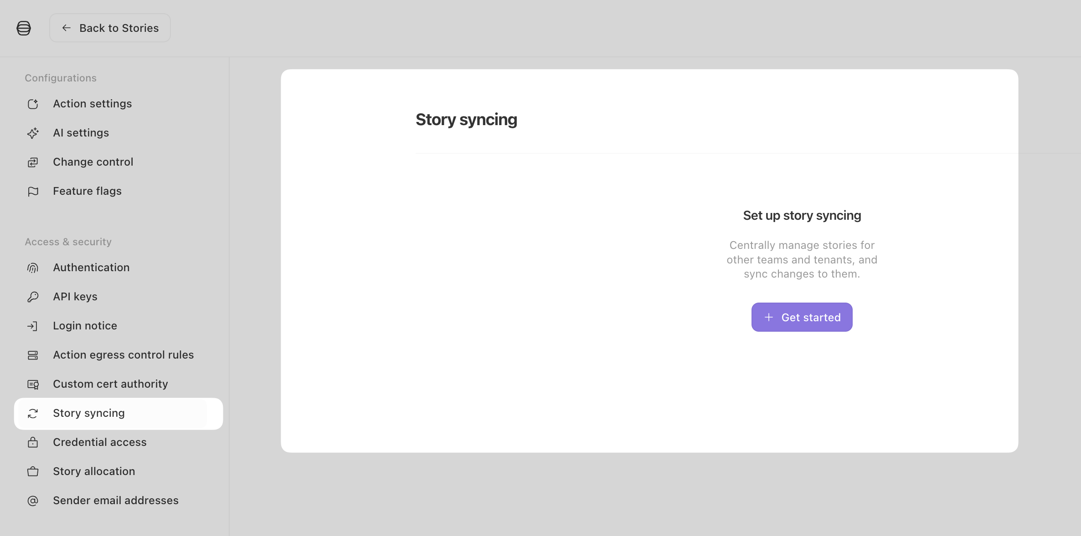Click the Sender email addresses at-sign icon
The height and width of the screenshot is (536, 1081).
point(33,501)
